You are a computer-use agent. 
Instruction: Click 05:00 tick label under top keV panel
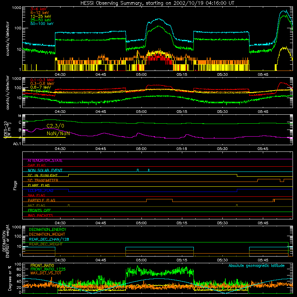click(x=141, y=75)
